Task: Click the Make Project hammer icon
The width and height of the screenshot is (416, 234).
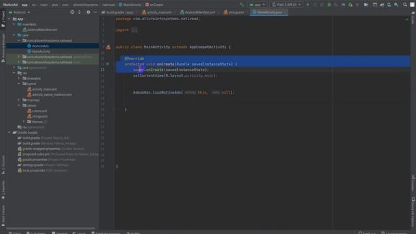Action: (x=241, y=5)
